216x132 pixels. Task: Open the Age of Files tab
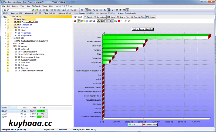[123, 17]
